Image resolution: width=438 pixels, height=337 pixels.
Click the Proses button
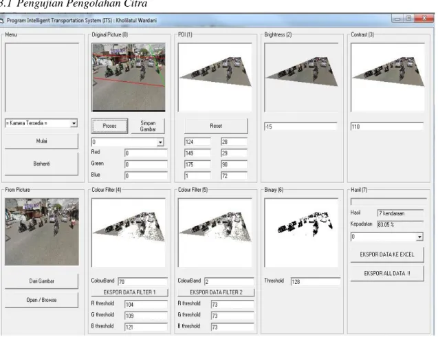109,126
